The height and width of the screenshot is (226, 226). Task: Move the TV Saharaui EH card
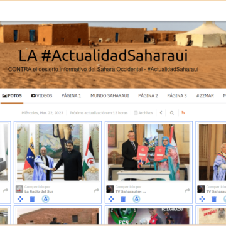(111, 199)
